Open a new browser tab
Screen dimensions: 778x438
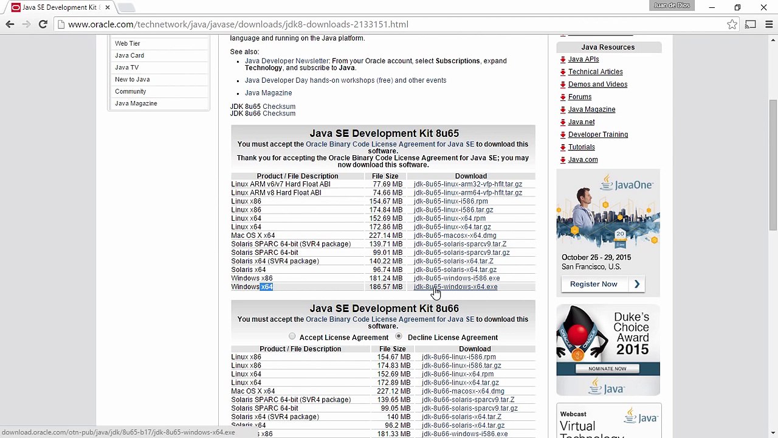click(x=126, y=7)
